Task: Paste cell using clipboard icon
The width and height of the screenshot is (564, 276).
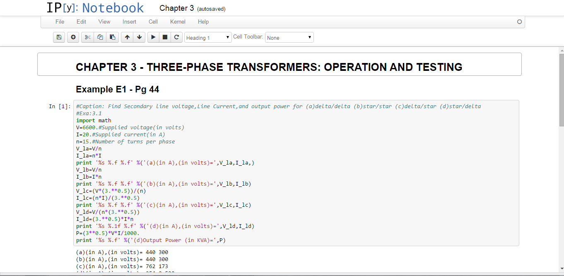Action: 112,37
